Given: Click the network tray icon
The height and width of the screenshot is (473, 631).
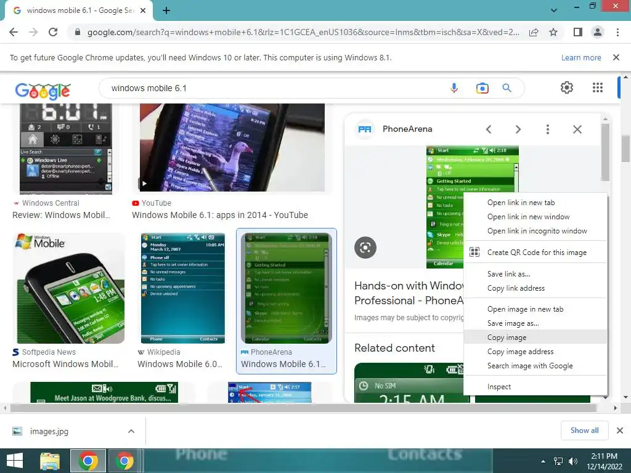Looking at the screenshot, I should pos(558,461).
